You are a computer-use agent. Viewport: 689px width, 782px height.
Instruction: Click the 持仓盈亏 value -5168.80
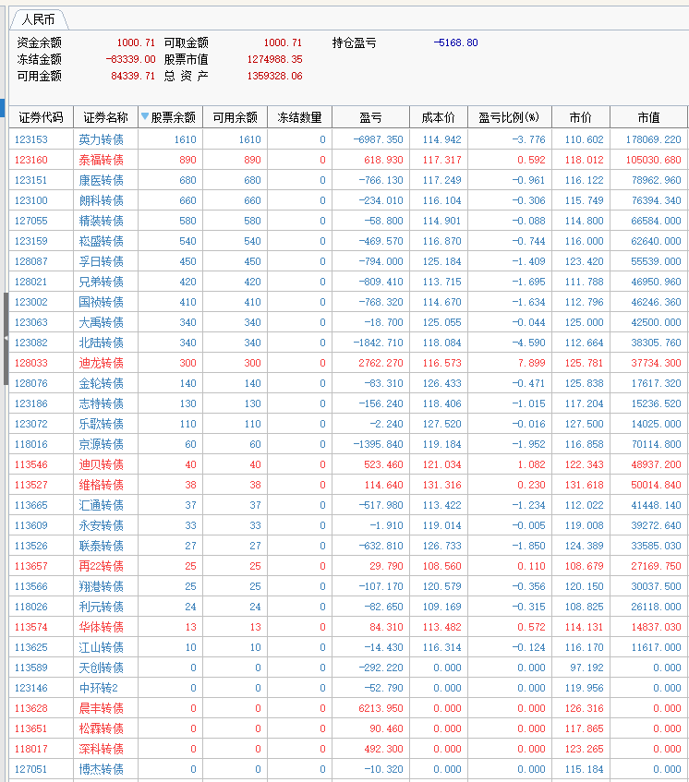tap(455, 42)
